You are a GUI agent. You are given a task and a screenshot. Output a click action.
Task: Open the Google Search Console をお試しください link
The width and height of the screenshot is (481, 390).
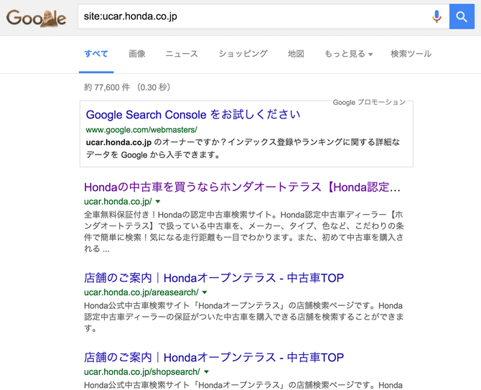(x=193, y=115)
